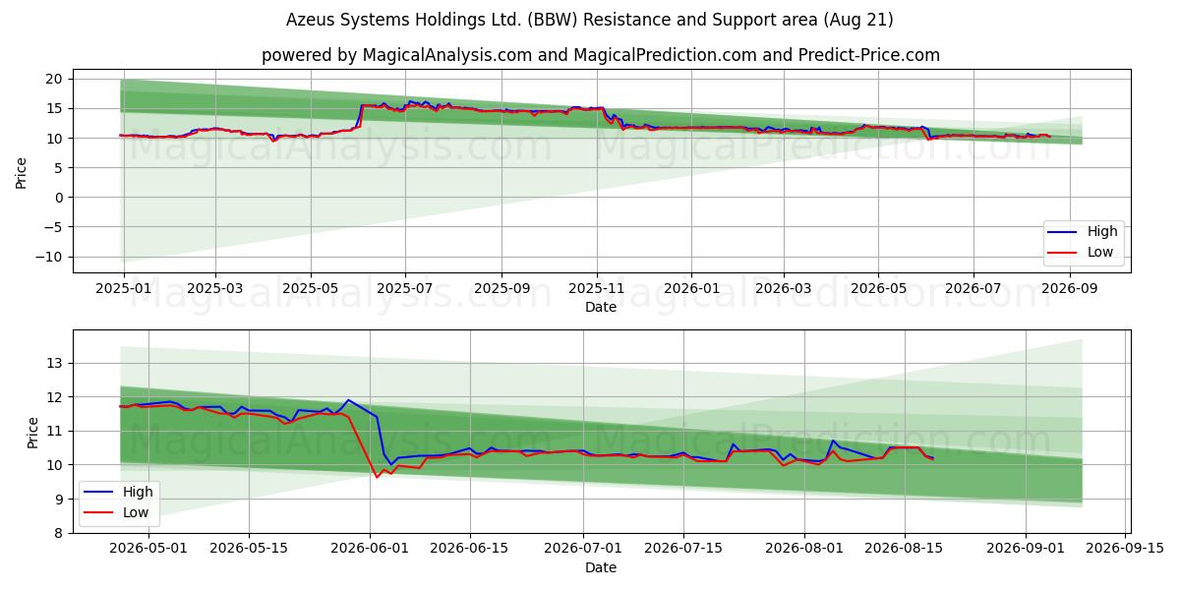
Task: Click the top chart '0' price tick
Action: tap(58, 198)
